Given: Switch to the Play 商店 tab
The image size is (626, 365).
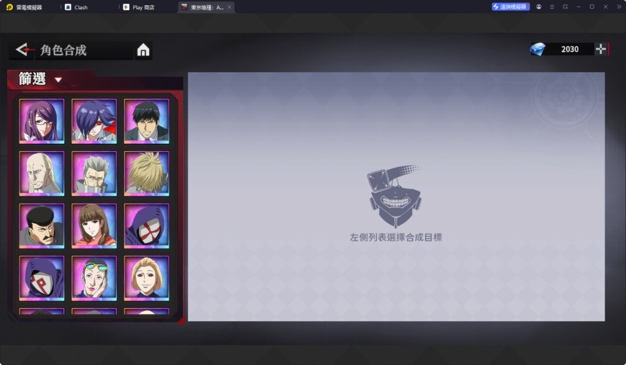Looking at the screenshot, I should point(143,7).
